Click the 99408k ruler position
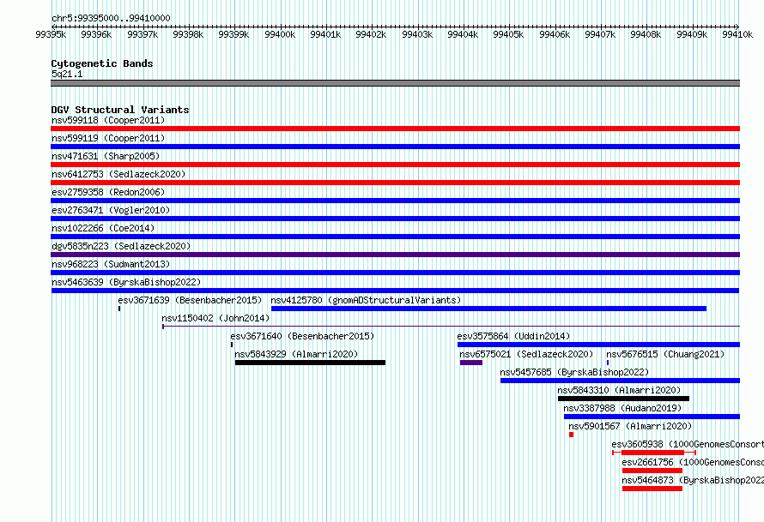This screenshot has height=522, width=764. coord(646,34)
